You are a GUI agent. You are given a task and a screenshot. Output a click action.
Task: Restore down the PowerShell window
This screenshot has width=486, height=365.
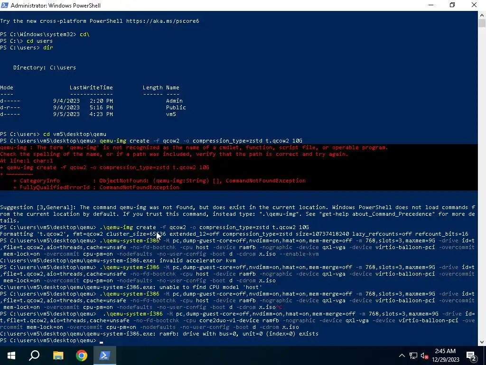(452, 5)
